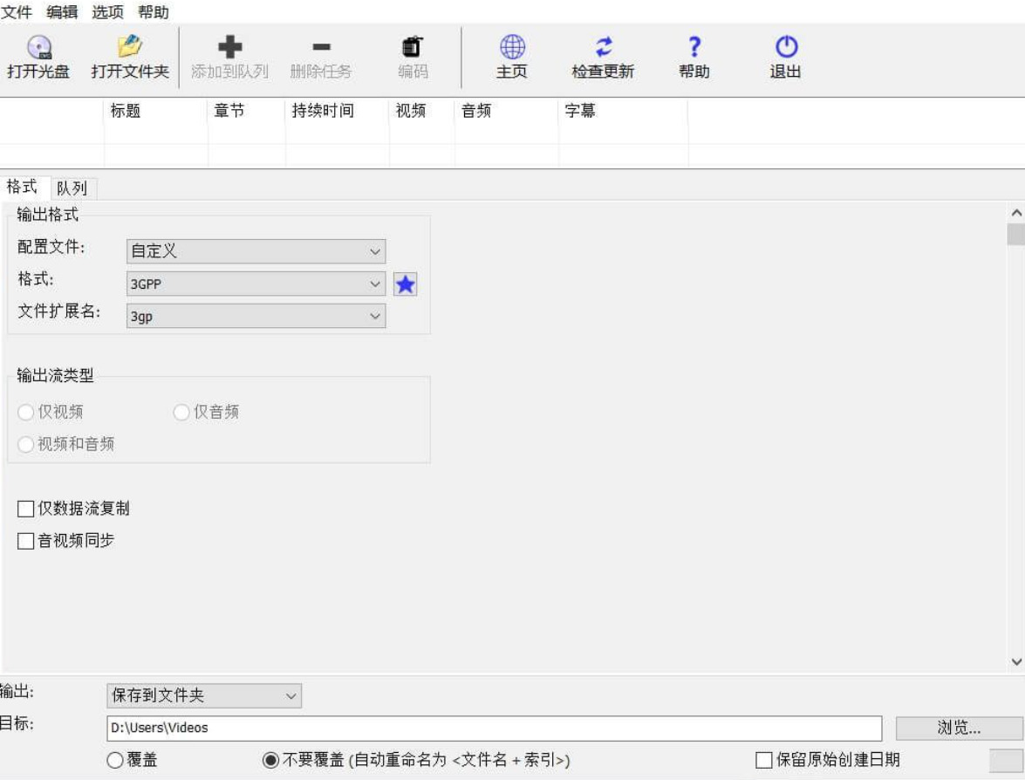Click the Encode (编码) icon
This screenshot has width=1025, height=780.
coord(413,47)
